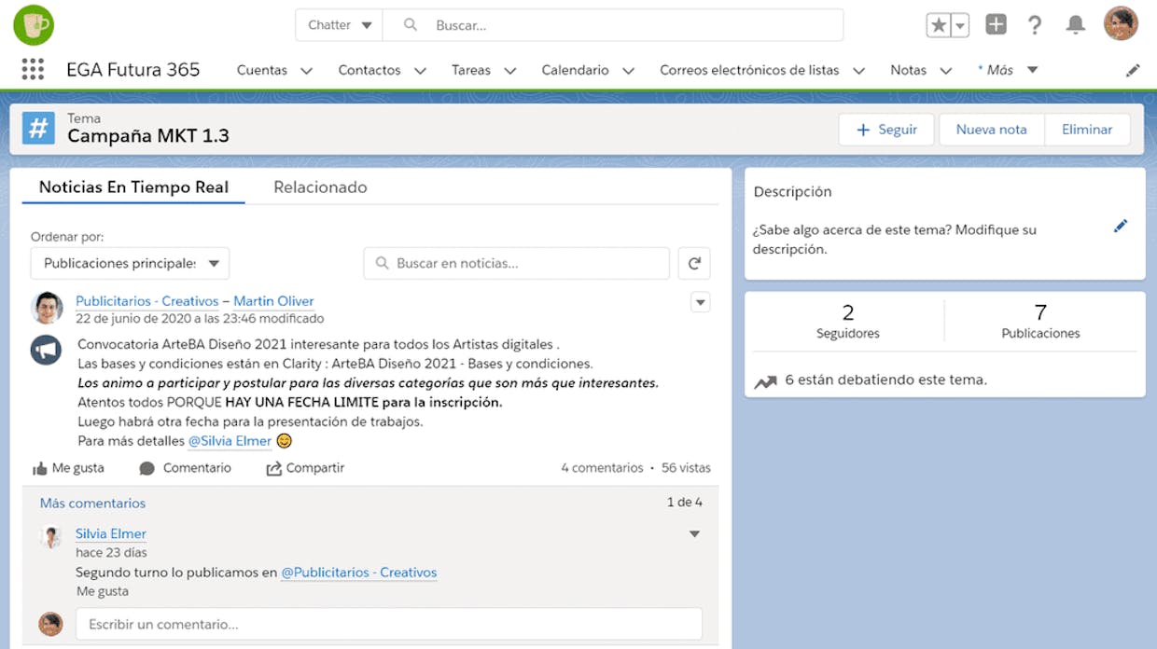Open Correos electrónicos de listas tab
Image resolution: width=1157 pixels, height=649 pixels.
[x=749, y=70]
